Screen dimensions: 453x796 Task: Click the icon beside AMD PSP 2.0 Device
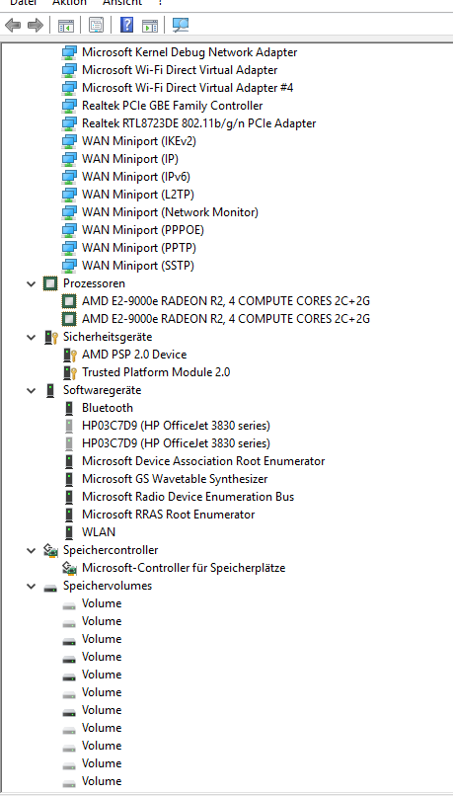69,355
